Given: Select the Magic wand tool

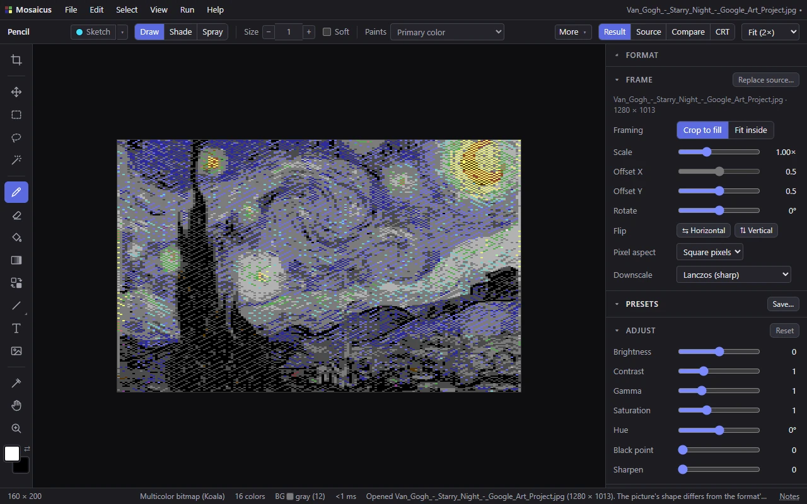Looking at the screenshot, I should coord(16,160).
